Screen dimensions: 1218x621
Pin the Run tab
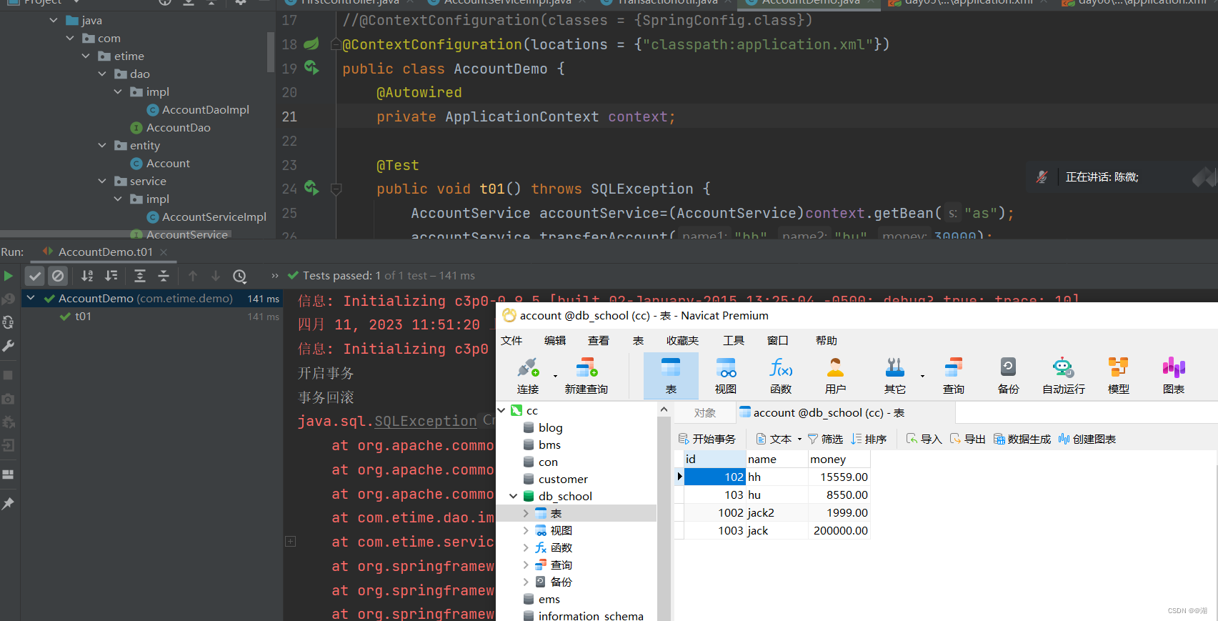(x=8, y=504)
